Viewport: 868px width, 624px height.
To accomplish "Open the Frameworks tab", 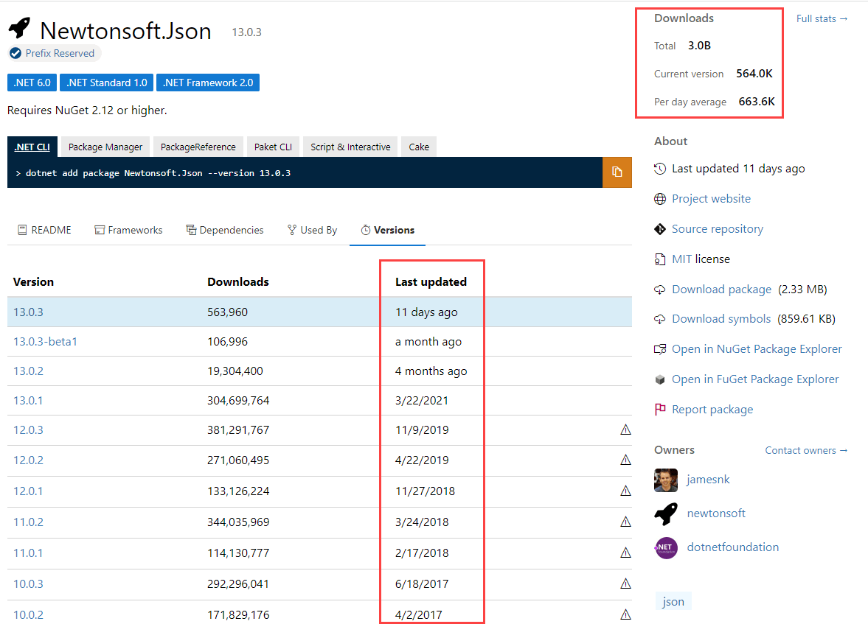I will coord(128,230).
